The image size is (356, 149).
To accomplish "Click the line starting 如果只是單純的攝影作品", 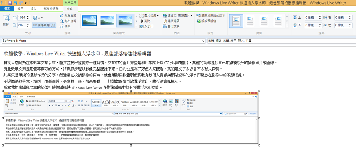I will [123, 75].
